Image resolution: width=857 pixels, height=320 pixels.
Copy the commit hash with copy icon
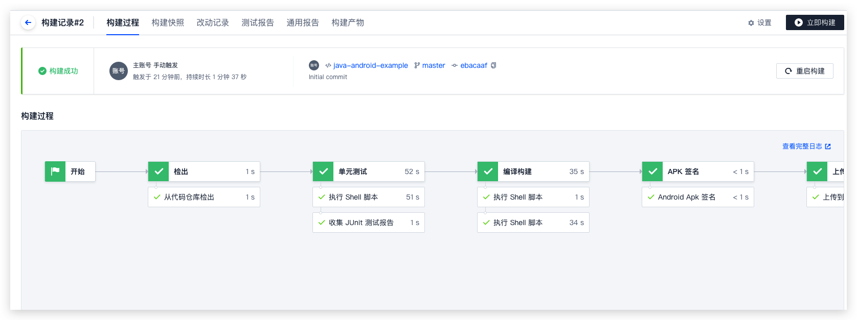[493, 65]
